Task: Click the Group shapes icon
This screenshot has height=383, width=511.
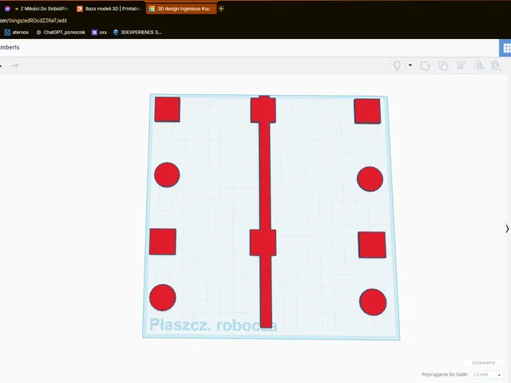Action: point(425,66)
